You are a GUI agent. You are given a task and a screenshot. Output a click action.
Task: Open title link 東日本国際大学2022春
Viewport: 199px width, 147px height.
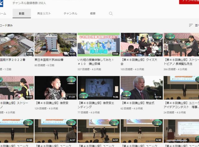tap(49, 60)
